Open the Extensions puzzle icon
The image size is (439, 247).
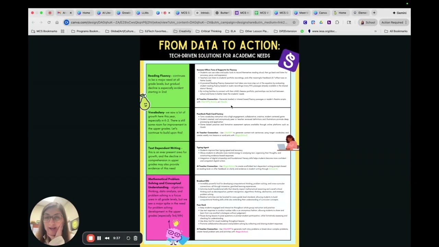coord(337,22)
